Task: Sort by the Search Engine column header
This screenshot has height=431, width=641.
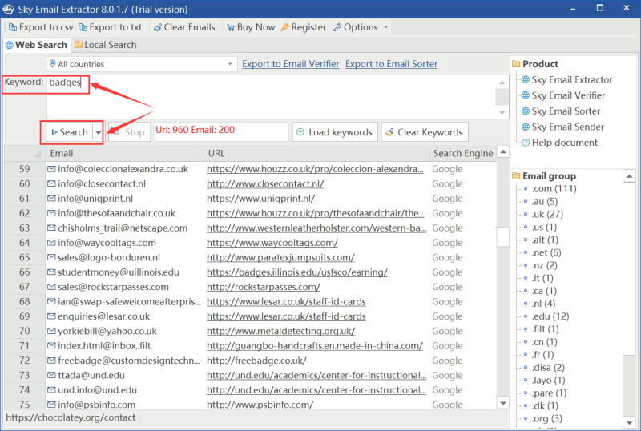Action: 463,153
